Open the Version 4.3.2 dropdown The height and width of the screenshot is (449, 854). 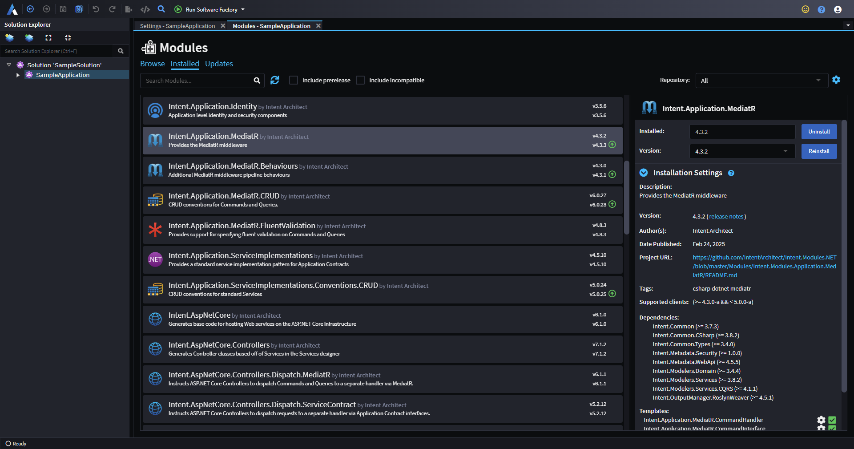742,151
